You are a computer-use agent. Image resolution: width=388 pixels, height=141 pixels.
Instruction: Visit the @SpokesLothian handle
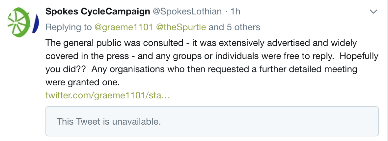click(x=187, y=11)
